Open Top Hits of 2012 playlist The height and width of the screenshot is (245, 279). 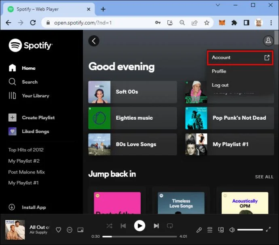(26, 150)
